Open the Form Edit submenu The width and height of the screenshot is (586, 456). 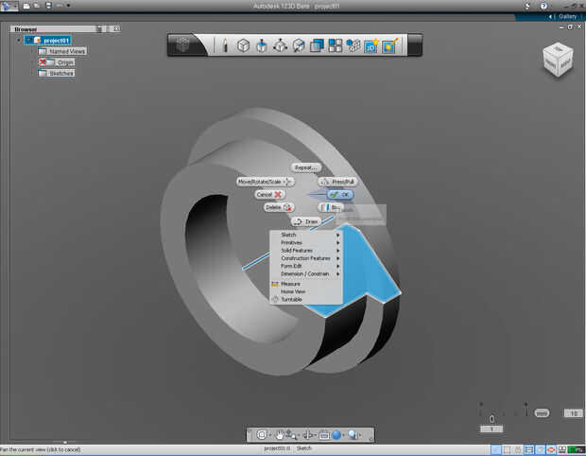pyautogui.click(x=306, y=266)
